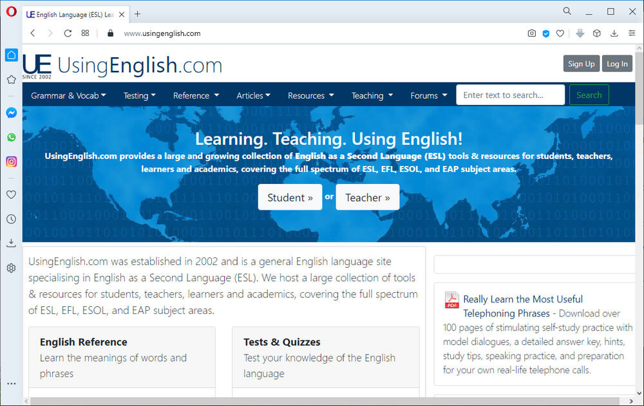Open Really Learn the Most Useful Telephoning Phrases link

pyautogui.click(x=523, y=306)
